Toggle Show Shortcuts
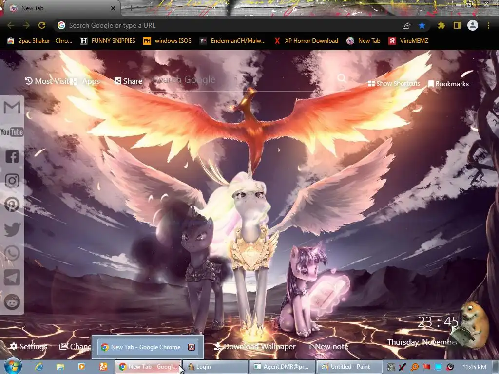 [394, 84]
